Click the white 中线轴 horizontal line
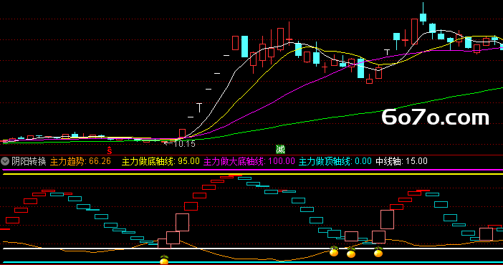 point(251,249)
